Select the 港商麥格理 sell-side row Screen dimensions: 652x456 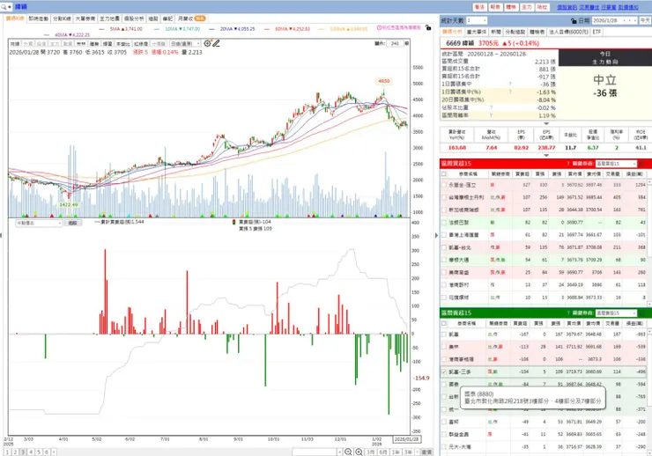coord(543,359)
